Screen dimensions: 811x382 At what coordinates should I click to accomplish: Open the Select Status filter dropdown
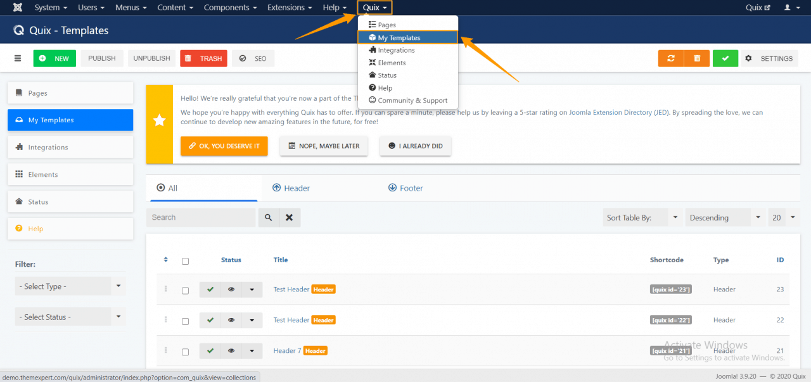(x=70, y=317)
